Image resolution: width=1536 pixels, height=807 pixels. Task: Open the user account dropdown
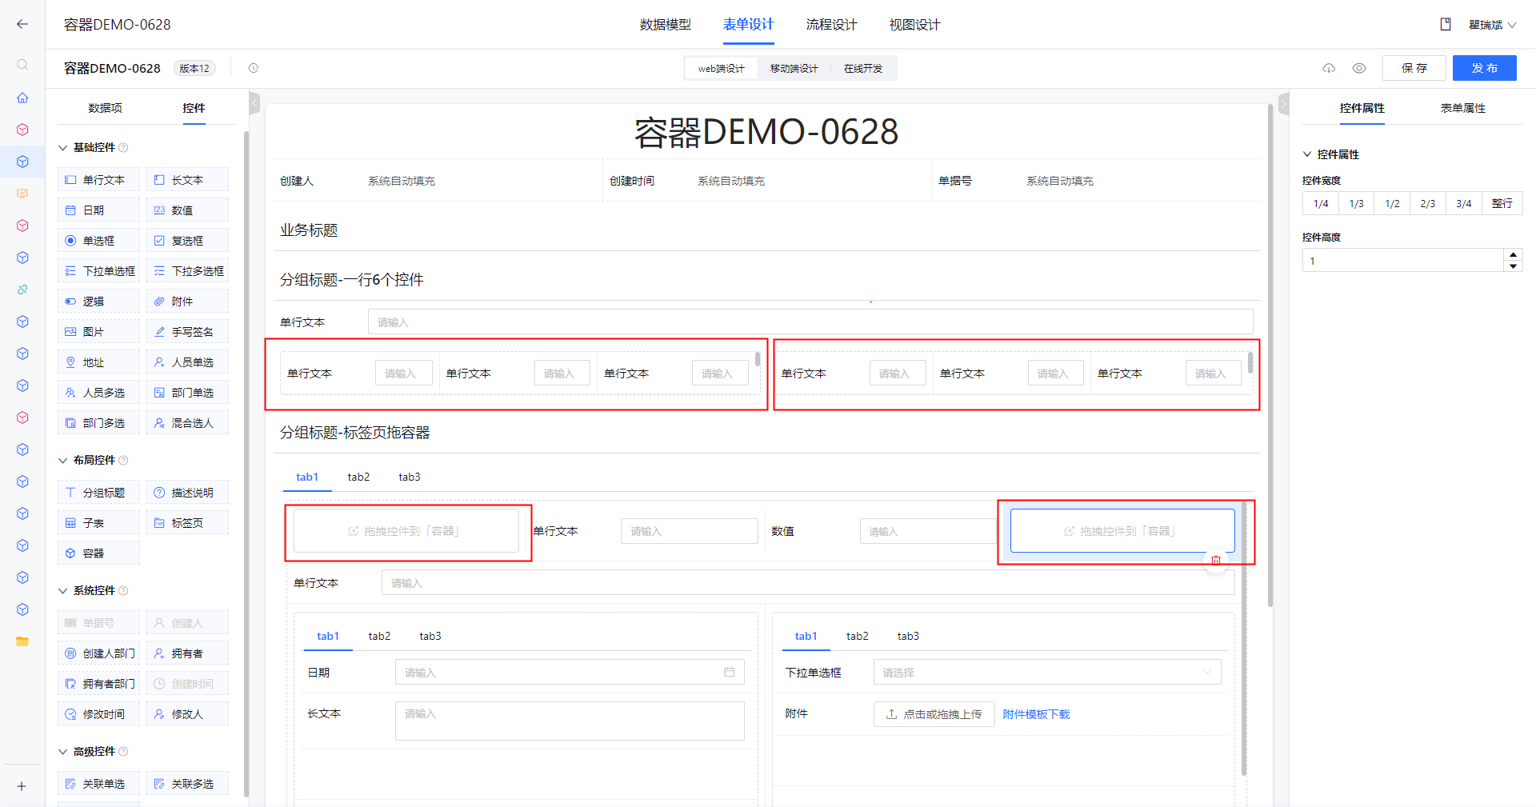(1493, 25)
